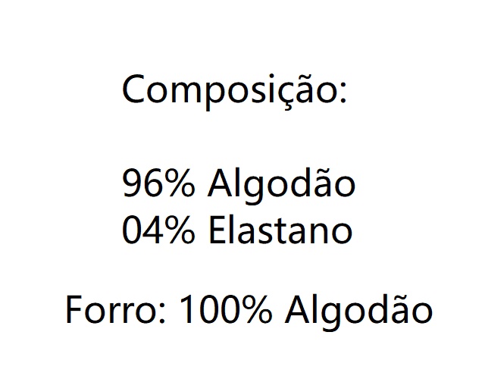Click the "100%" percentage value
Screen dimensions: 485x379
coord(227,311)
